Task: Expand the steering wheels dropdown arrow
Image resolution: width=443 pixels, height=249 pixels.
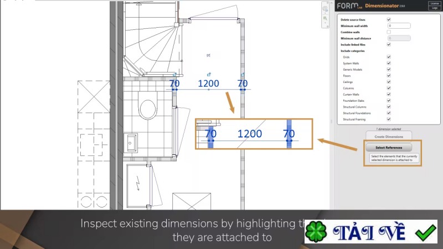Action: 325,13
